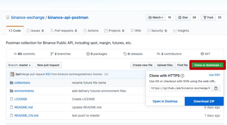Switch to Use SSH cloning
Viewport: 227px width, 125px height.
tap(215, 75)
